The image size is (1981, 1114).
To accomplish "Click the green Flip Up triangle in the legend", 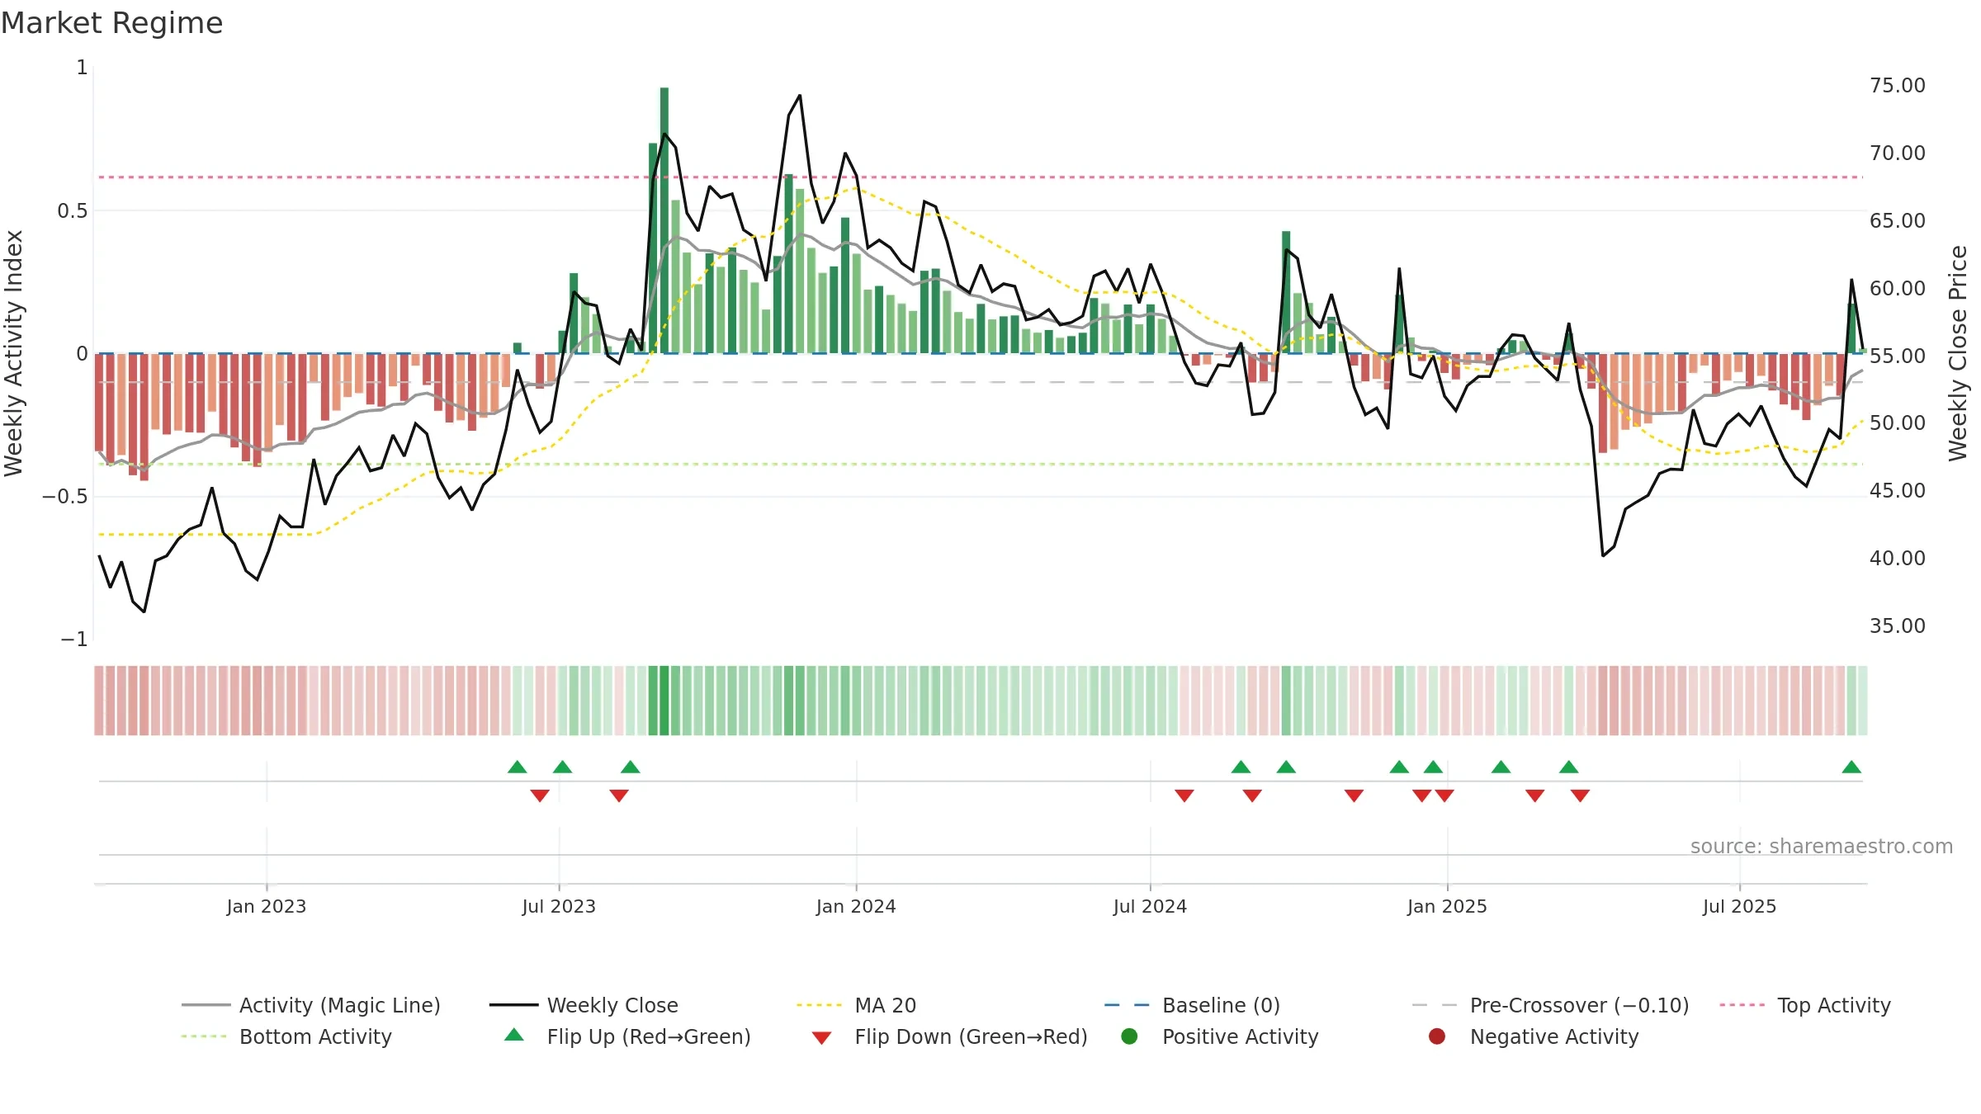I will pyautogui.click(x=514, y=1035).
